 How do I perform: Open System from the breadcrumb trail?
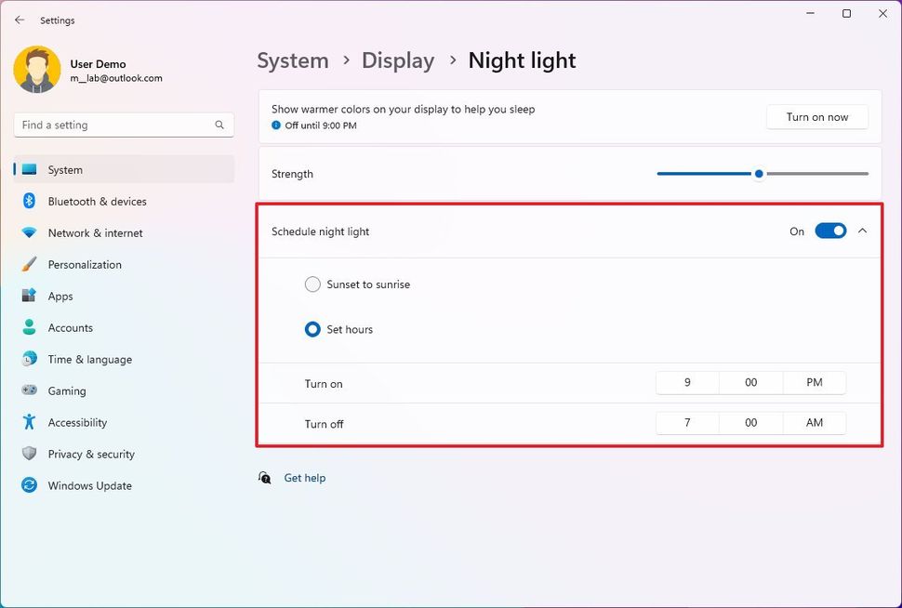(292, 59)
